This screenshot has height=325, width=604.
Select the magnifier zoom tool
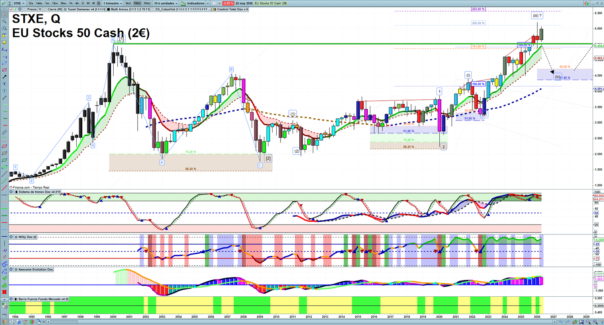coord(5,21)
